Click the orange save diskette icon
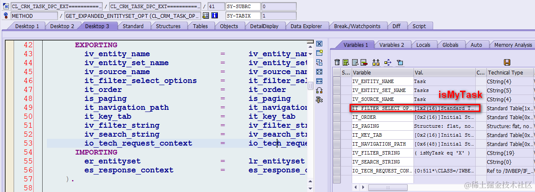The image size is (535, 192). 507,63
